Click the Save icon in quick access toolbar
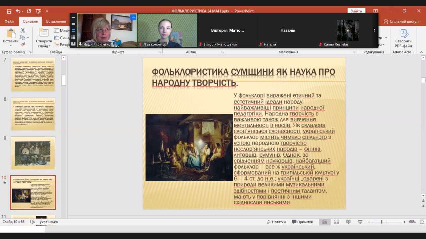 [9, 11]
